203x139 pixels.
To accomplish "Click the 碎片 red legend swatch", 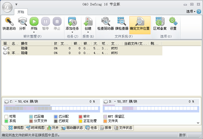I will pos(80,117).
